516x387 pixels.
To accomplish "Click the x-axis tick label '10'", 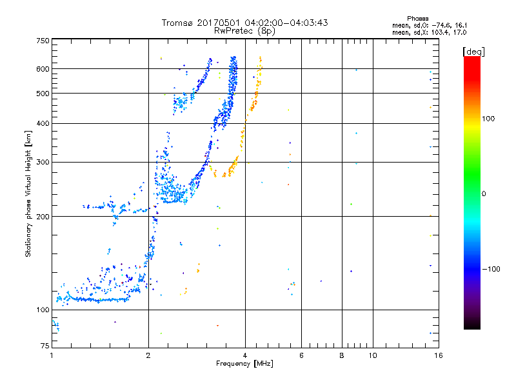I will pyautogui.click(x=373, y=355).
